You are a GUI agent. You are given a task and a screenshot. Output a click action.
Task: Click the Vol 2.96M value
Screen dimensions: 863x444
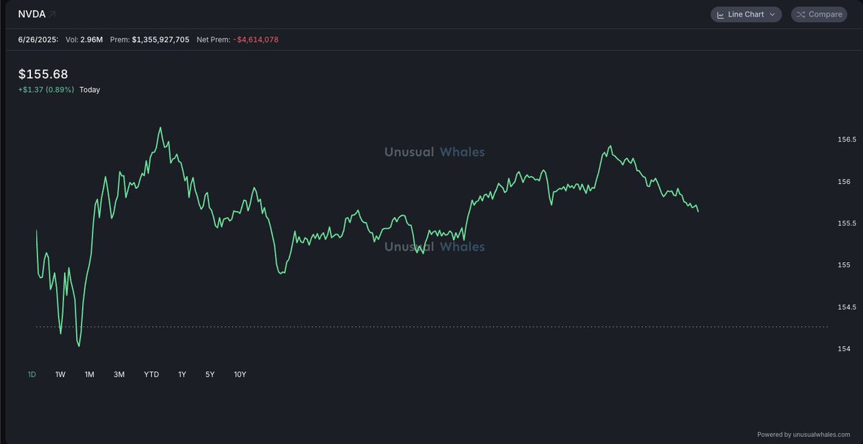(x=91, y=40)
